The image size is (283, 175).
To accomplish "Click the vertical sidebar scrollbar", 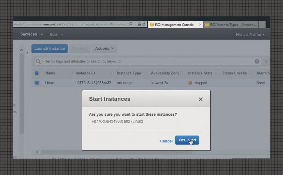I will [22, 93].
